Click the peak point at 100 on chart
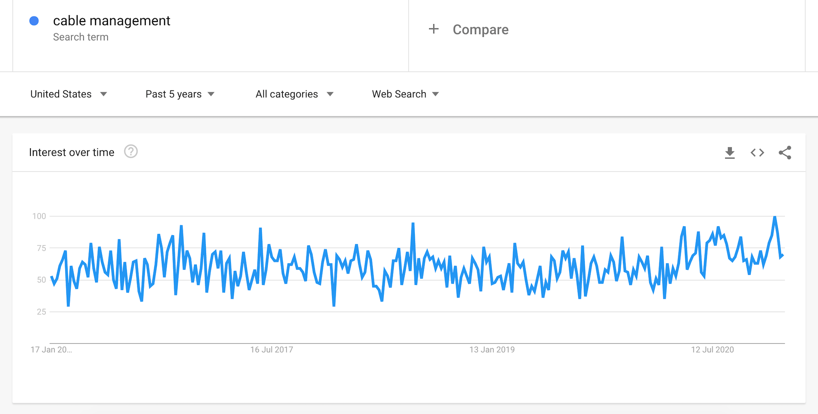The height and width of the screenshot is (414, 818). [x=774, y=217]
